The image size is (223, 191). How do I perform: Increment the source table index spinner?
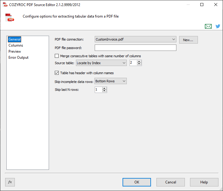[x=139, y=61]
